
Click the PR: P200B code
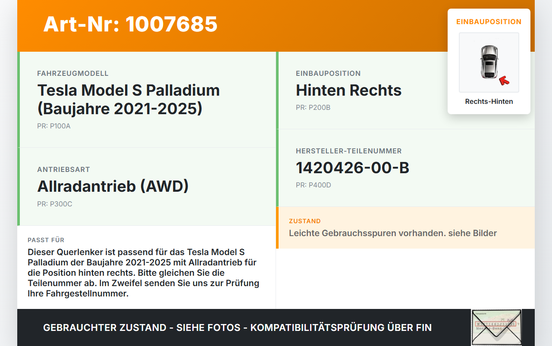pos(313,108)
